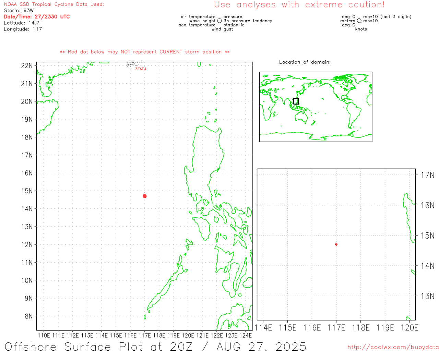The height and width of the screenshot is (351, 439).
Task: Click the 20N latitude axis label
Action: (27, 101)
